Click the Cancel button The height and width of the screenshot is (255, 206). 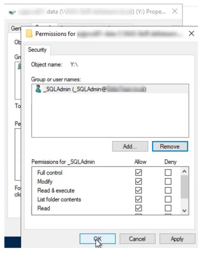pos(137,239)
